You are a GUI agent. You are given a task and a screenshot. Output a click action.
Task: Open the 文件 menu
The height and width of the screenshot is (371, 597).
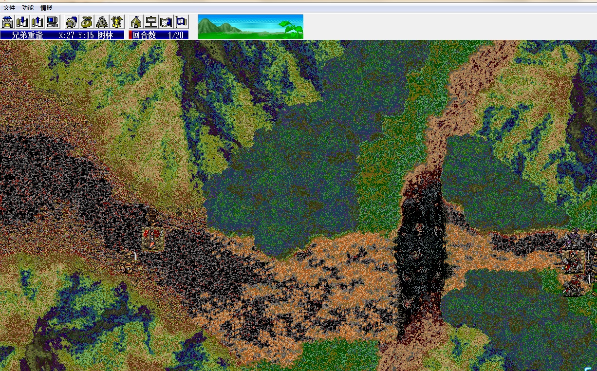coord(9,8)
